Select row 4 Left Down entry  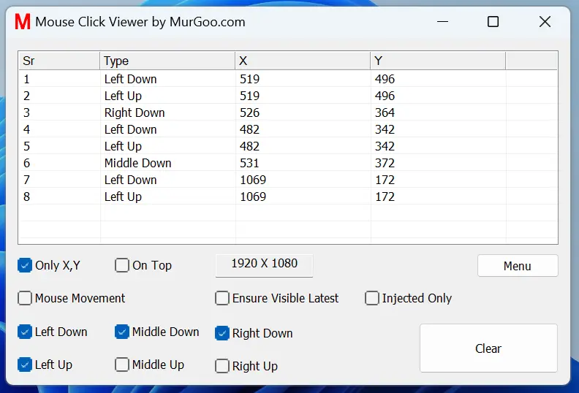(288, 129)
